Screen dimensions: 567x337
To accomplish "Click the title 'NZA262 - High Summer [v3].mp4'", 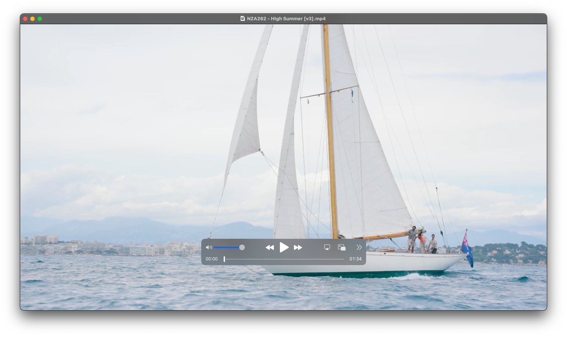I will [286, 19].
